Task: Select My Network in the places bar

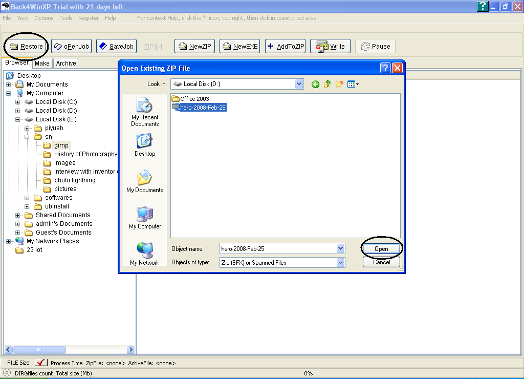Action: (x=145, y=254)
